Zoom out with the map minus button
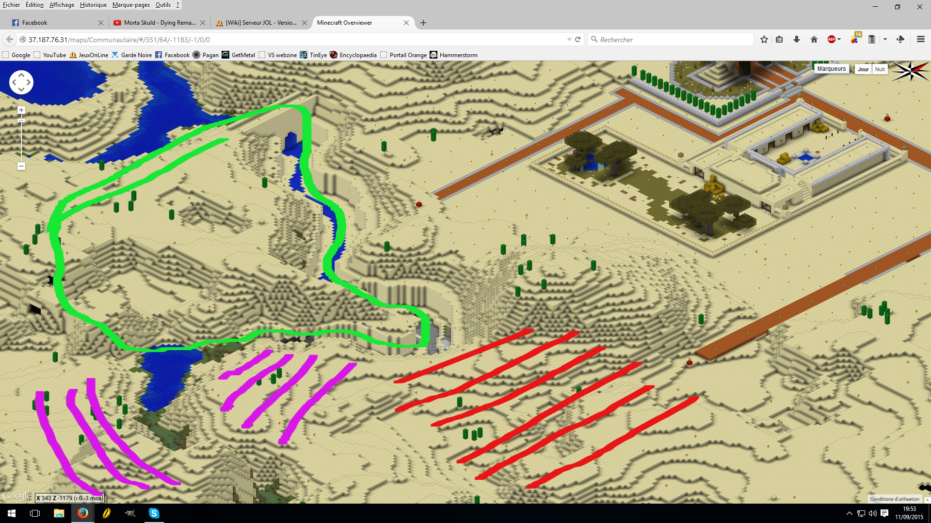The image size is (931, 523). [21, 166]
